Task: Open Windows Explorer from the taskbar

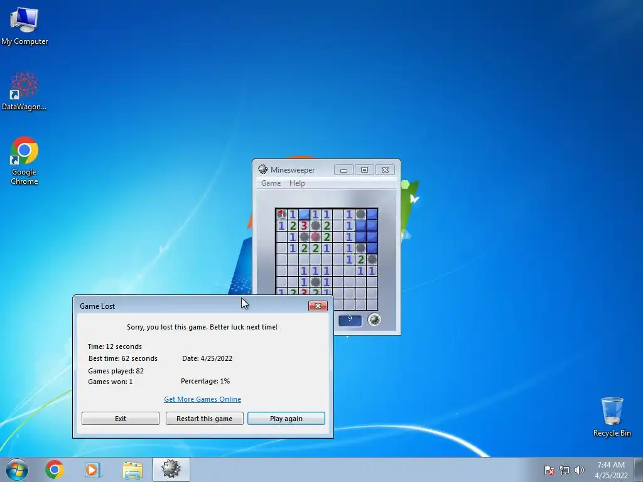Action: click(132, 469)
